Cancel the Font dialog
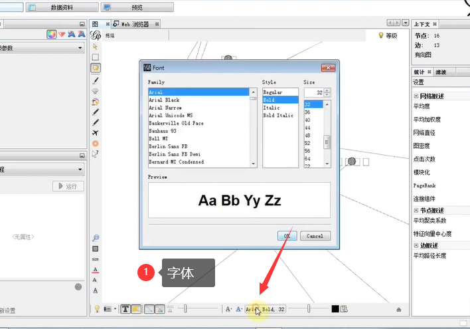This screenshot has width=470, height=329. coord(315,236)
